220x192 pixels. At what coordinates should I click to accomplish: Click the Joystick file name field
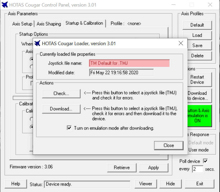(129, 63)
